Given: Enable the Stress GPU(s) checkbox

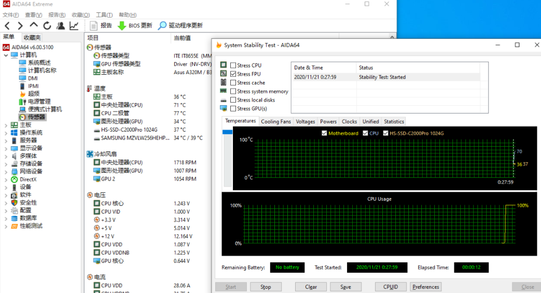Looking at the screenshot, I should coord(233,108).
